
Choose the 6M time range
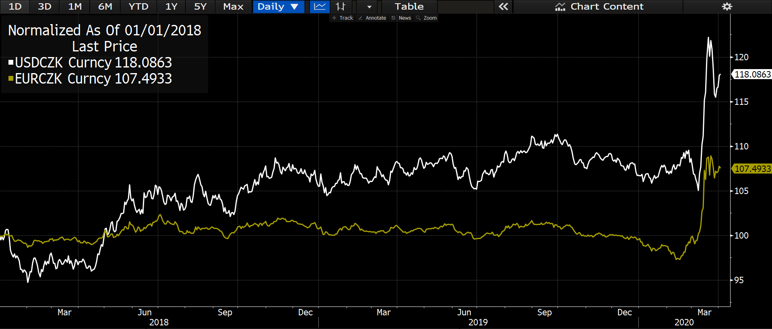[x=105, y=6]
